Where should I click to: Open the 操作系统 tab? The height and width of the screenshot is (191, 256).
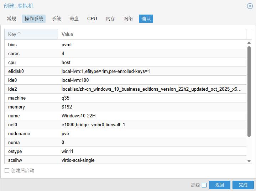(34, 18)
